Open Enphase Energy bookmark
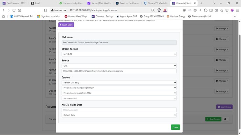This screenshot has width=241, height=135. 176,16
